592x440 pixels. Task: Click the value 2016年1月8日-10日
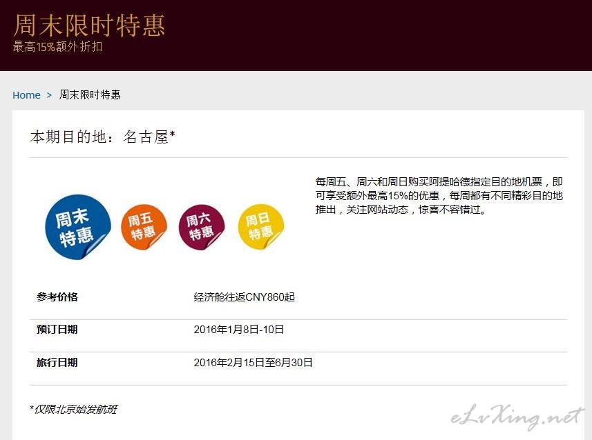[238, 330]
